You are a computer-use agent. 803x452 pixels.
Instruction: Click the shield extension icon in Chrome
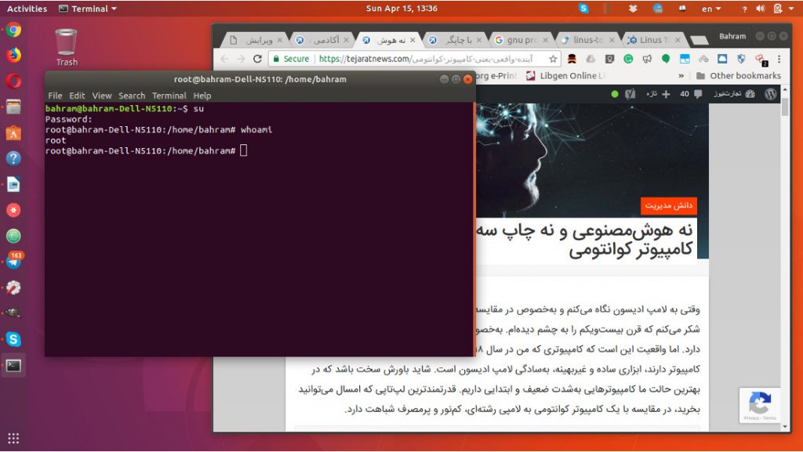(741, 59)
